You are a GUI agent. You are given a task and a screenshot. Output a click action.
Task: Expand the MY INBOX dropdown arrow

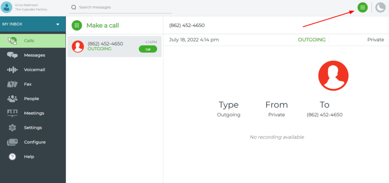click(58, 24)
